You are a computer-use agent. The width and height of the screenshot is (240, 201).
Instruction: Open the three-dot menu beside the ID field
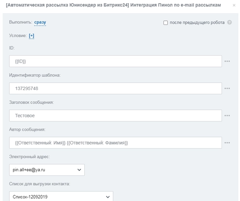coord(227,61)
